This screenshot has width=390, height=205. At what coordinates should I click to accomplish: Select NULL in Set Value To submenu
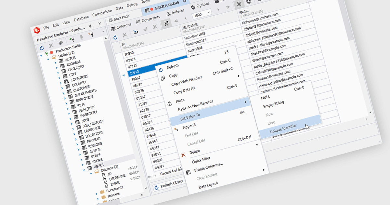point(265,97)
